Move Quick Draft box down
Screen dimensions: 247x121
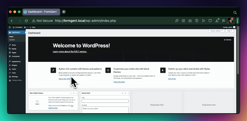tap(126, 93)
